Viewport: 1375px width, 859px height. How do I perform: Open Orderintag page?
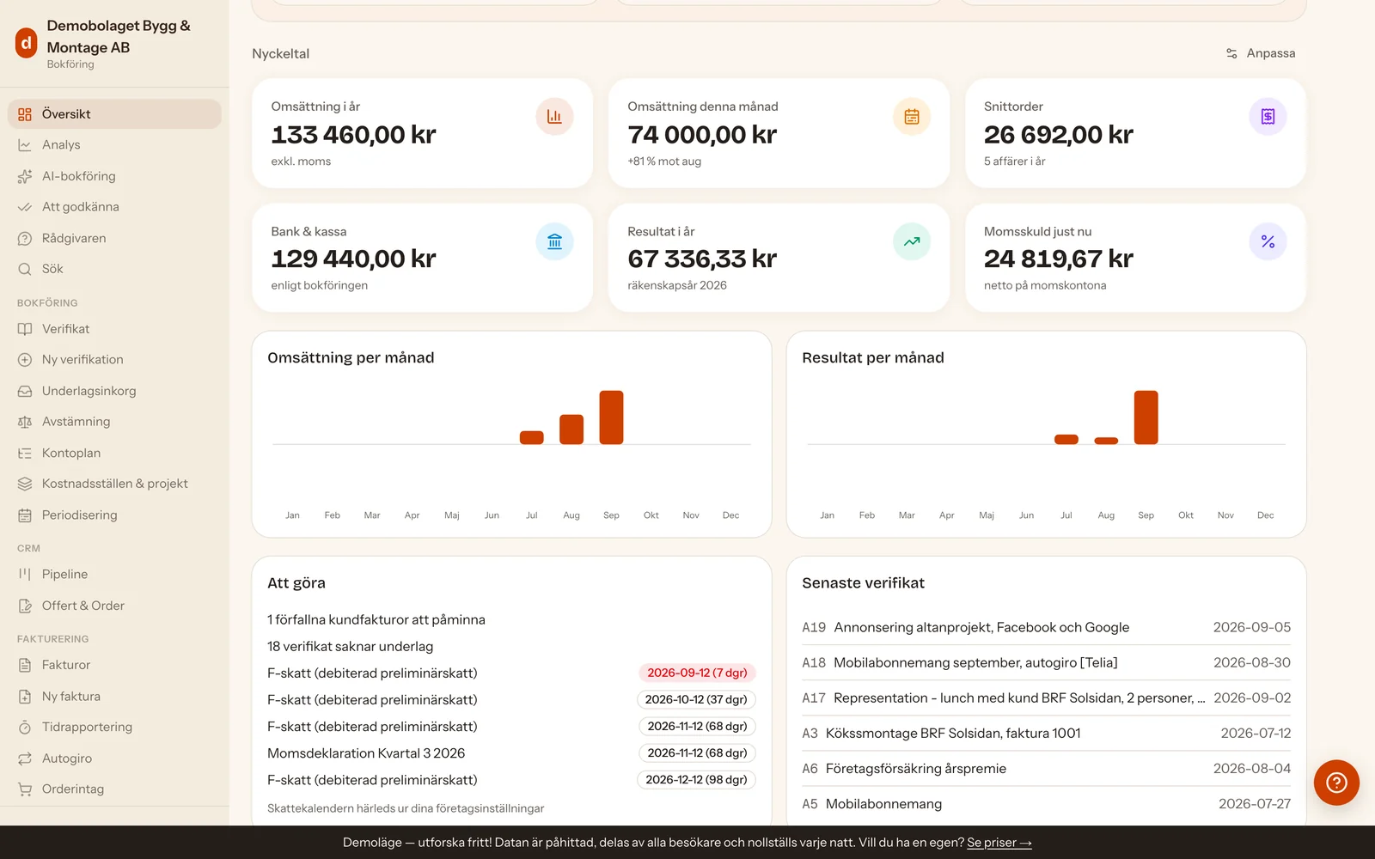click(x=114, y=789)
